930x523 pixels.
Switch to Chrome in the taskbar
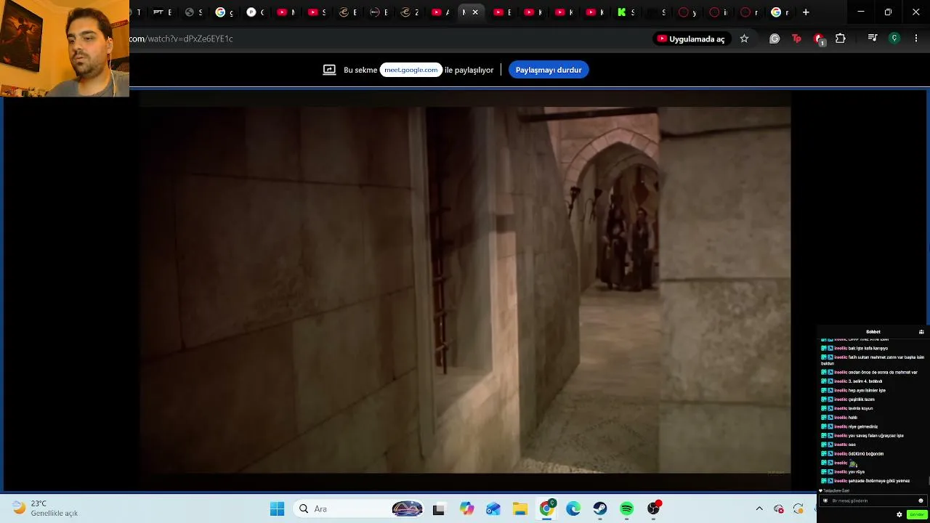coord(546,508)
